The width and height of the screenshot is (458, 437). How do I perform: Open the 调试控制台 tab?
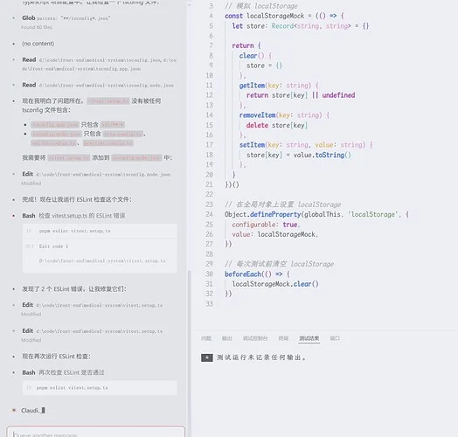(x=255, y=338)
